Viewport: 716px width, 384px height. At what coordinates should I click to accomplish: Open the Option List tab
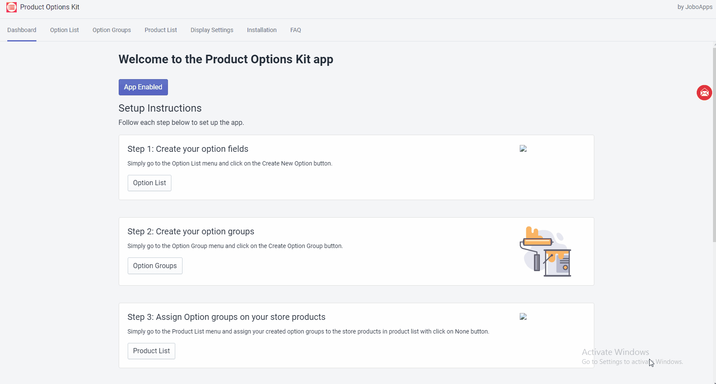tap(64, 30)
